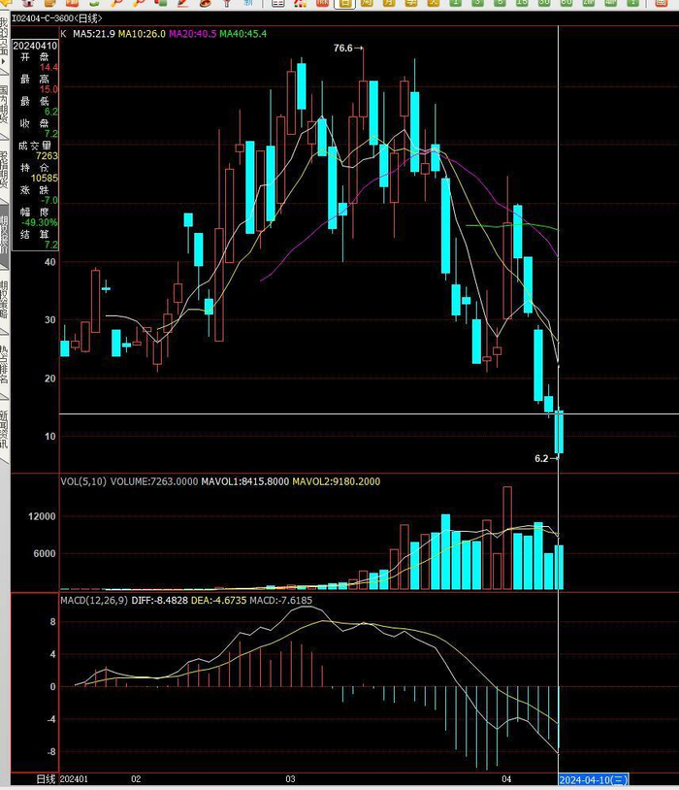Expand the small arrow below 我的页面
This screenshot has width=679, height=790.
(3, 61)
